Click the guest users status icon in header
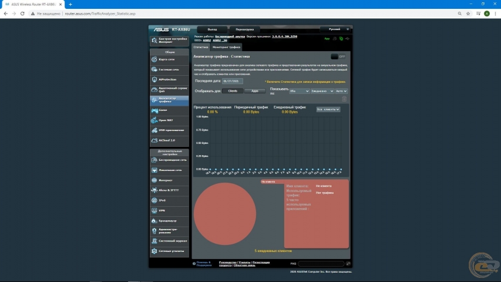This screenshot has height=282, width=501. click(335, 39)
